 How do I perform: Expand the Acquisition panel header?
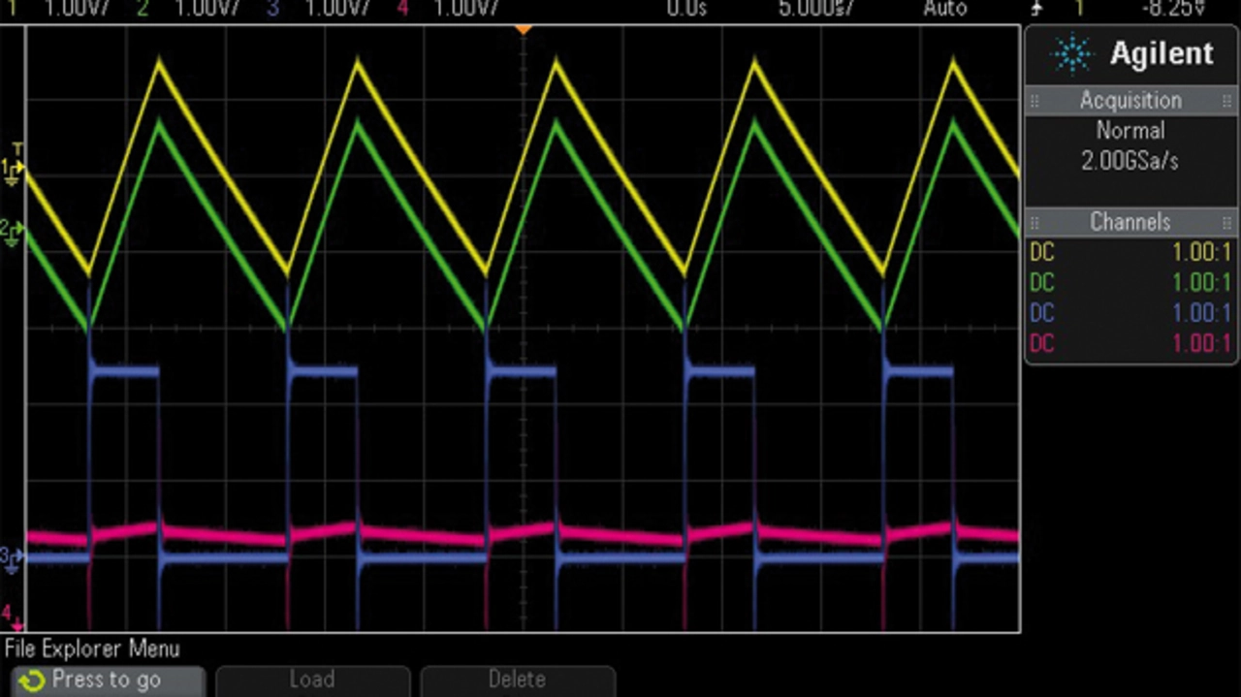tap(1130, 101)
